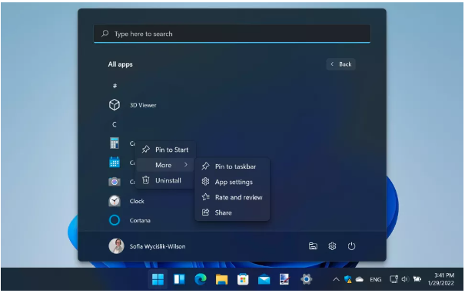The width and height of the screenshot is (465, 293).
Task: Click the Calendar app icon
Action: (115, 163)
